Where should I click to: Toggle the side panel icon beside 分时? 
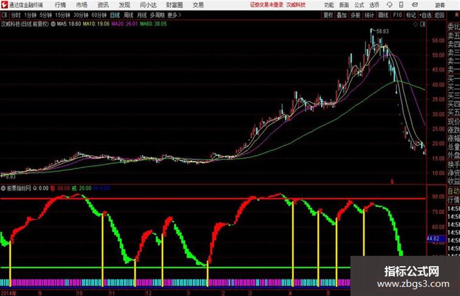pos(4,15)
